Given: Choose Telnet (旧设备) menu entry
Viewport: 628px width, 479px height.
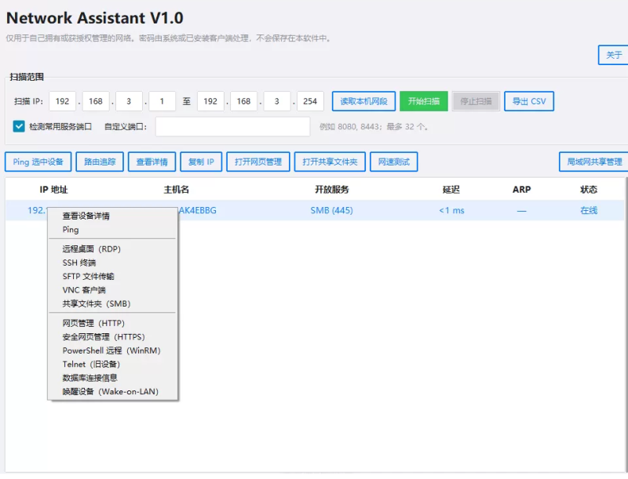Looking at the screenshot, I should (112, 364).
